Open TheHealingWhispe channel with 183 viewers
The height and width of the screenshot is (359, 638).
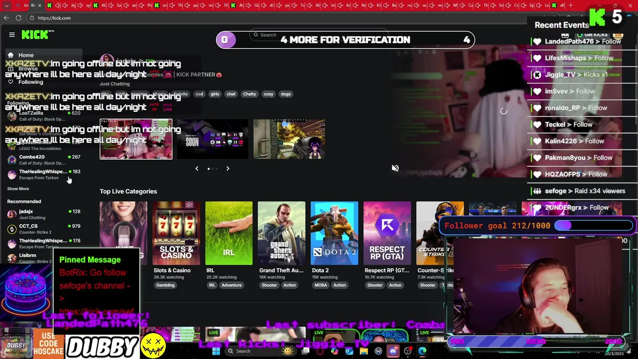tap(43, 175)
